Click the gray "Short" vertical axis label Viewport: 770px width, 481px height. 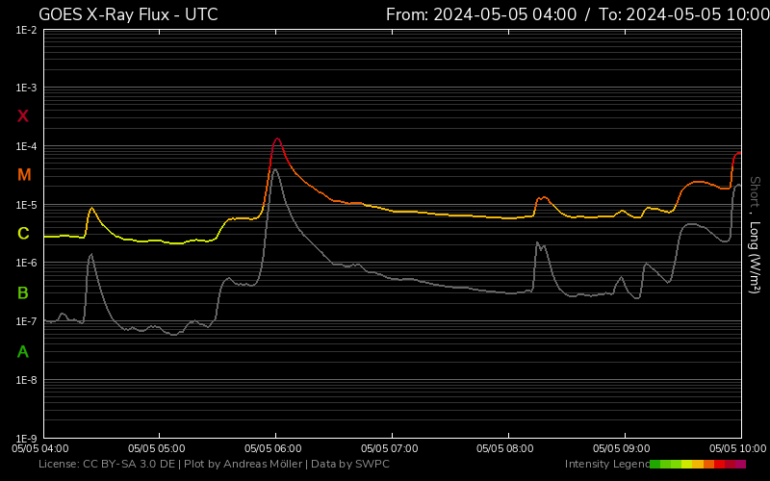[x=755, y=193]
